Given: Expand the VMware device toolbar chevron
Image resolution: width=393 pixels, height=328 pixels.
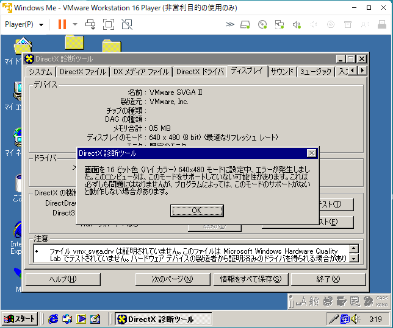Looking at the screenshot, I should 229,24.
